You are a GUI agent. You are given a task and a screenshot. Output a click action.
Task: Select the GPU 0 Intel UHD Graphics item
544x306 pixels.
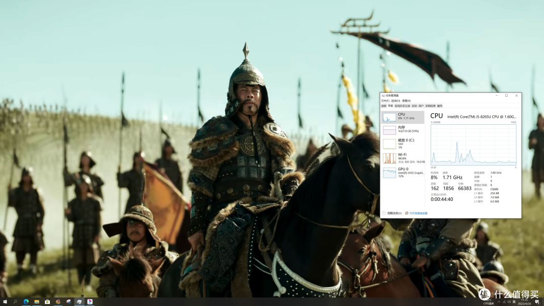coord(403,172)
